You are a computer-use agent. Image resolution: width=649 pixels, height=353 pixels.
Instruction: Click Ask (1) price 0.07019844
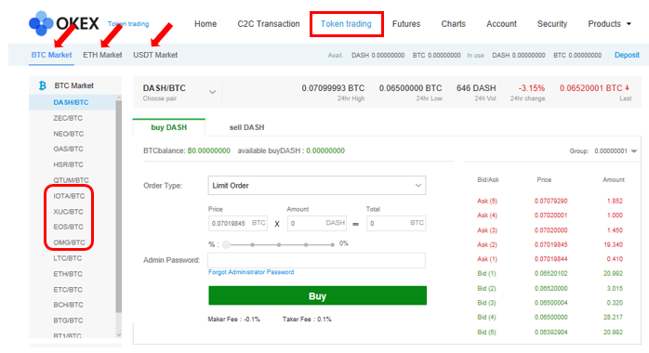coord(550,259)
